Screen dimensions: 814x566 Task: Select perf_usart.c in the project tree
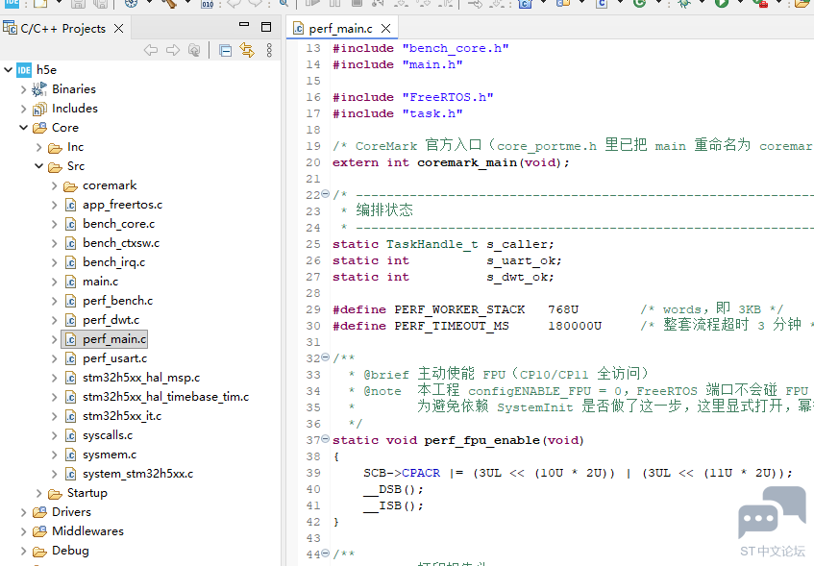[114, 358]
